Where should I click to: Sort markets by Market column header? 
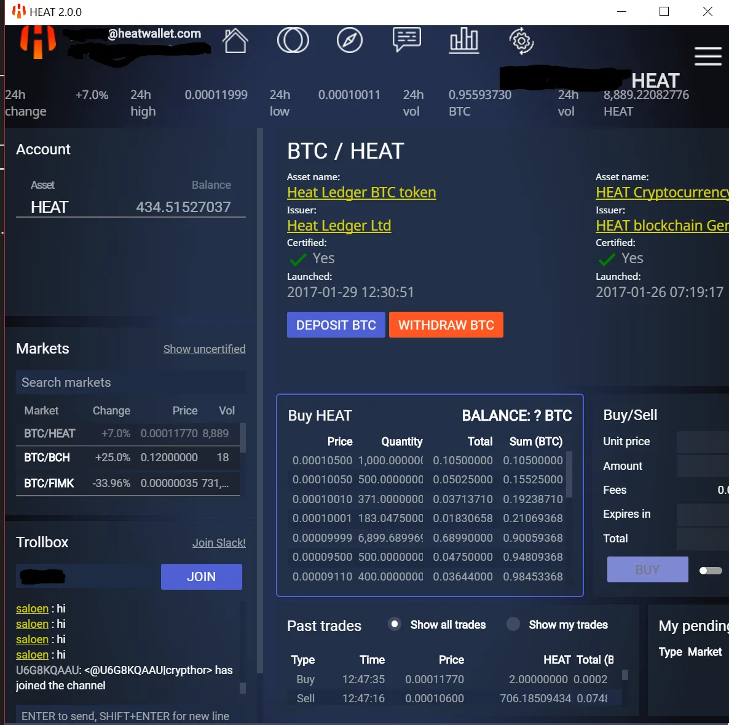[x=41, y=411]
